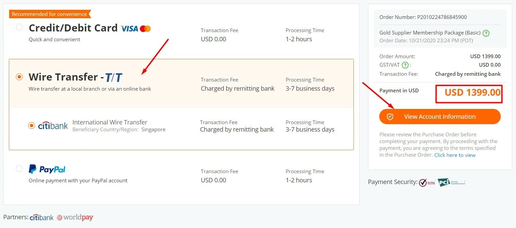Click the Recommended for convenience banner
This screenshot has width=516, height=228.
tap(50, 14)
